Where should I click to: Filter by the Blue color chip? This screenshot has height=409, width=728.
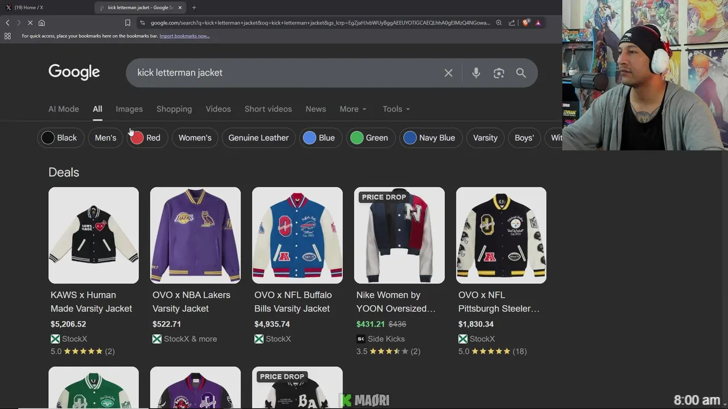(320, 137)
